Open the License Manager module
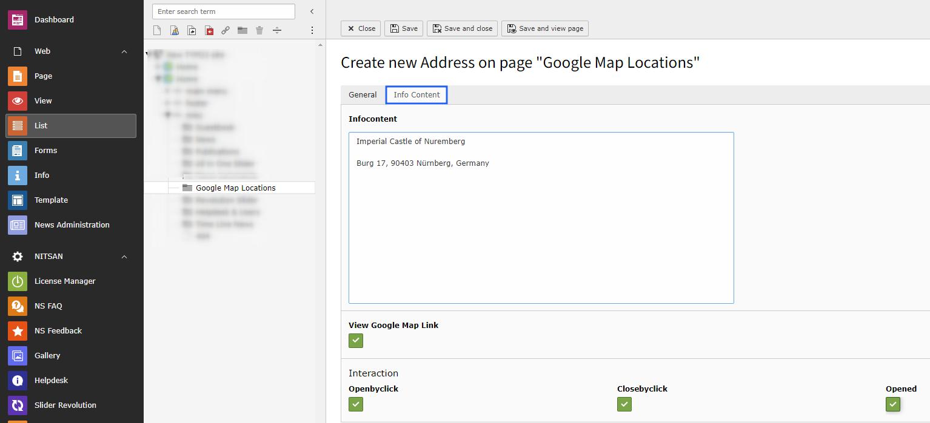 [x=71, y=281]
